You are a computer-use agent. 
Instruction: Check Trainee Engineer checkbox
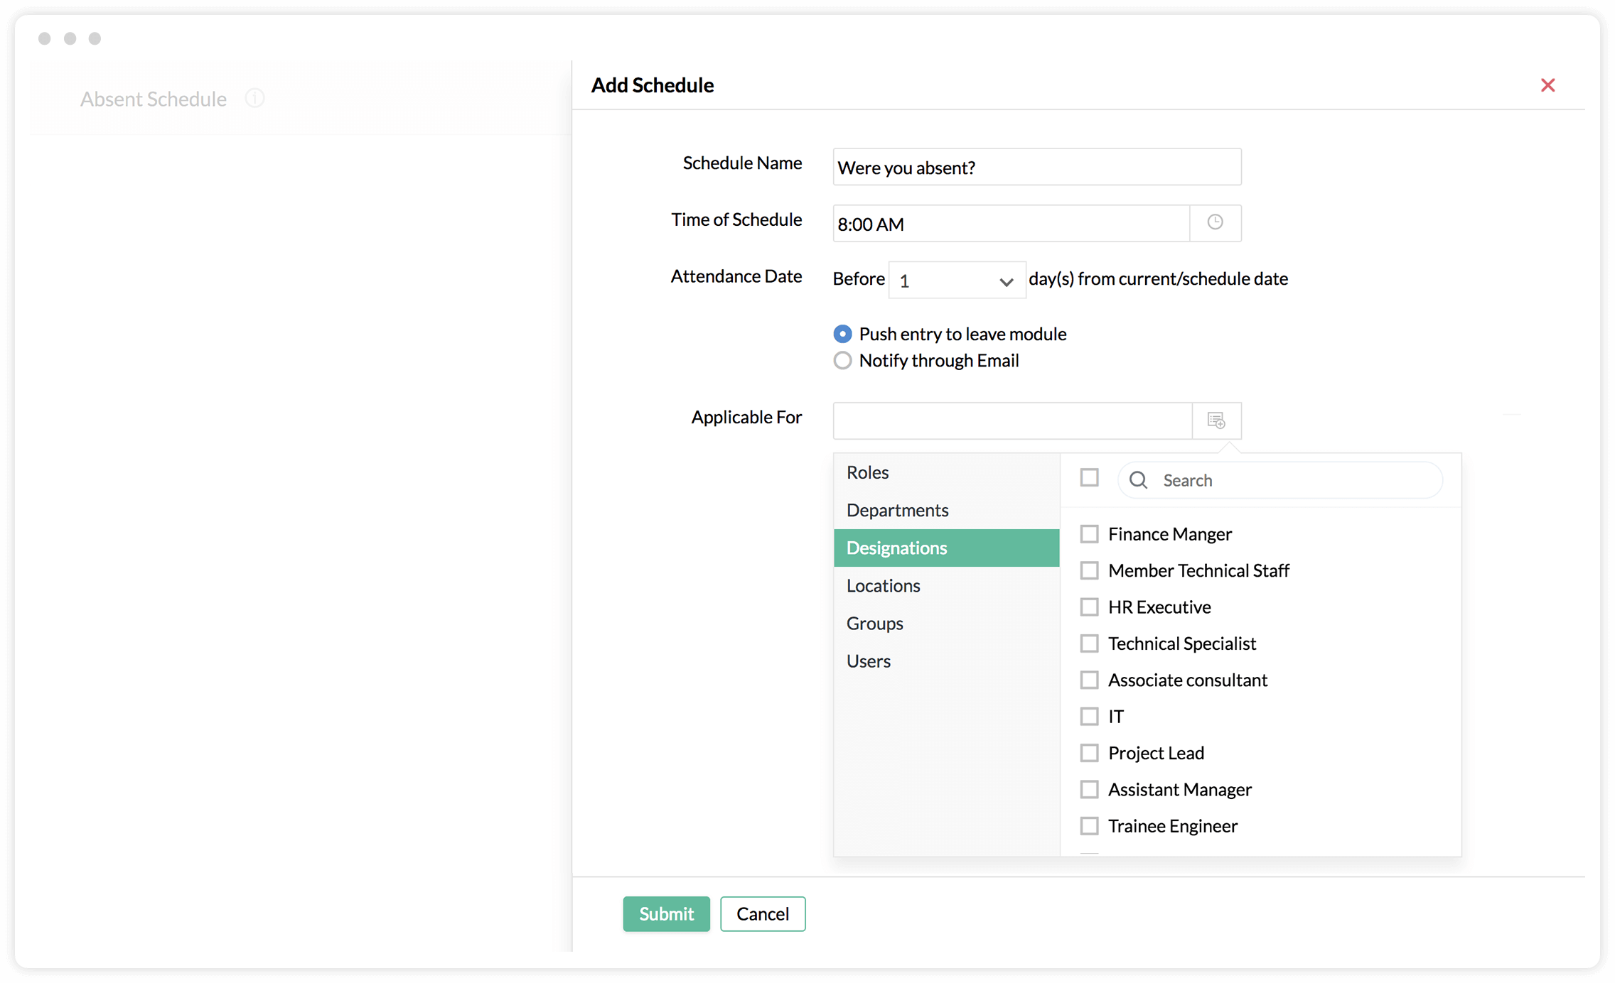tap(1089, 826)
